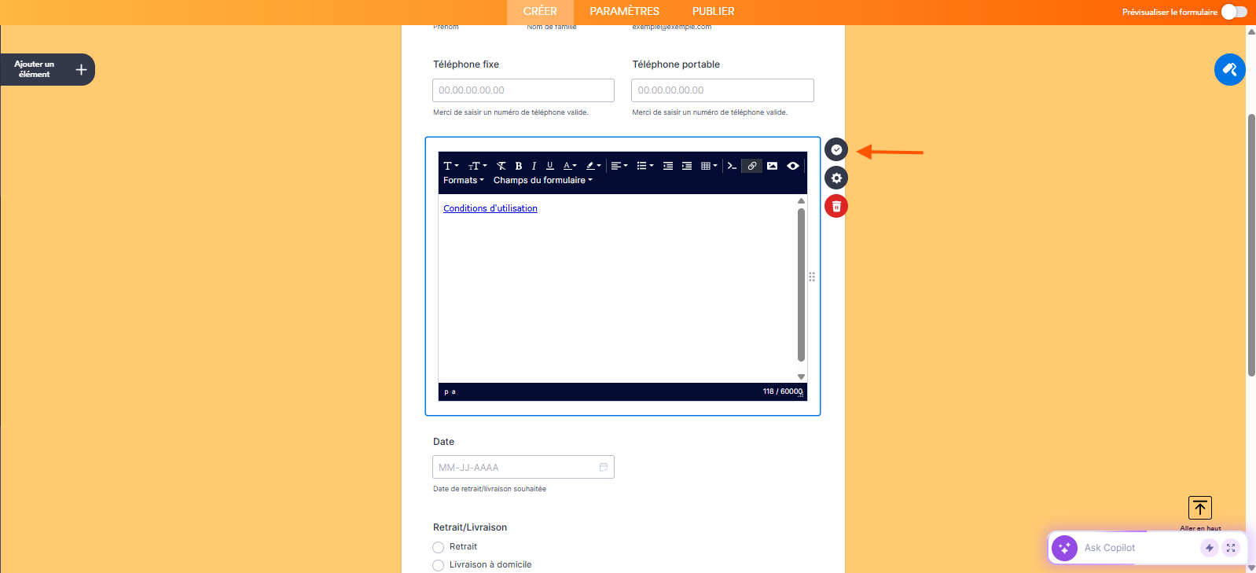Click the Retrait/Livraison label
The image size is (1256, 573).
tap(470, 527)
